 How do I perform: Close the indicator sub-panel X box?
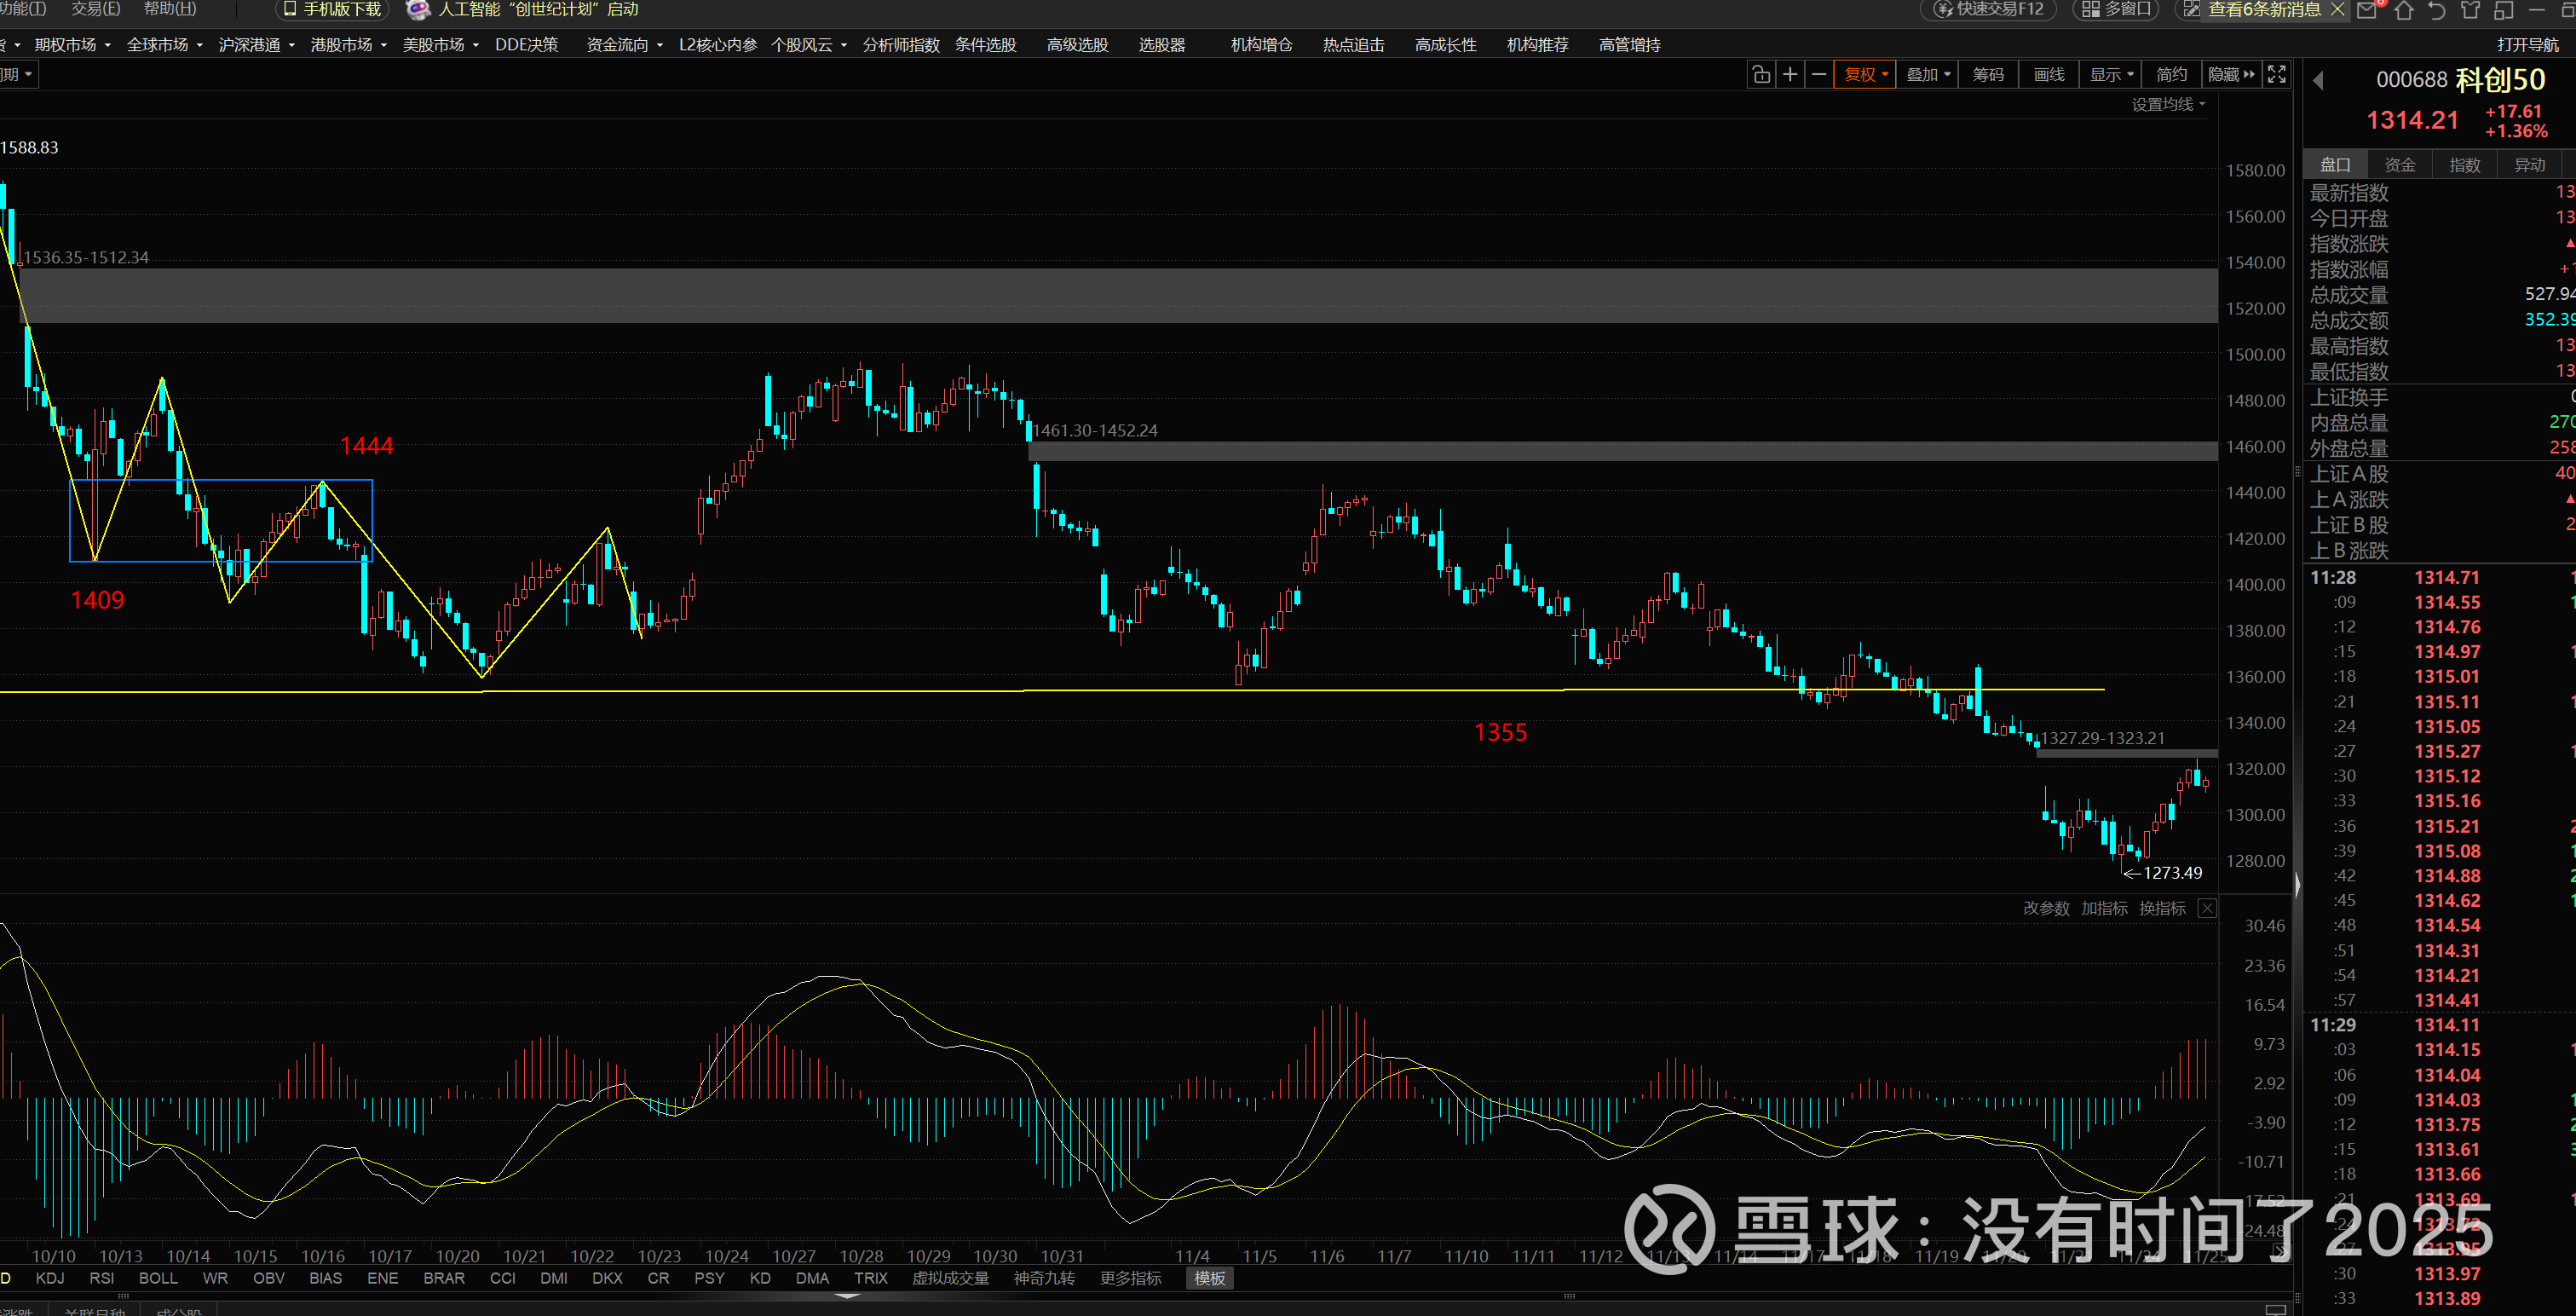(2207, 908)
